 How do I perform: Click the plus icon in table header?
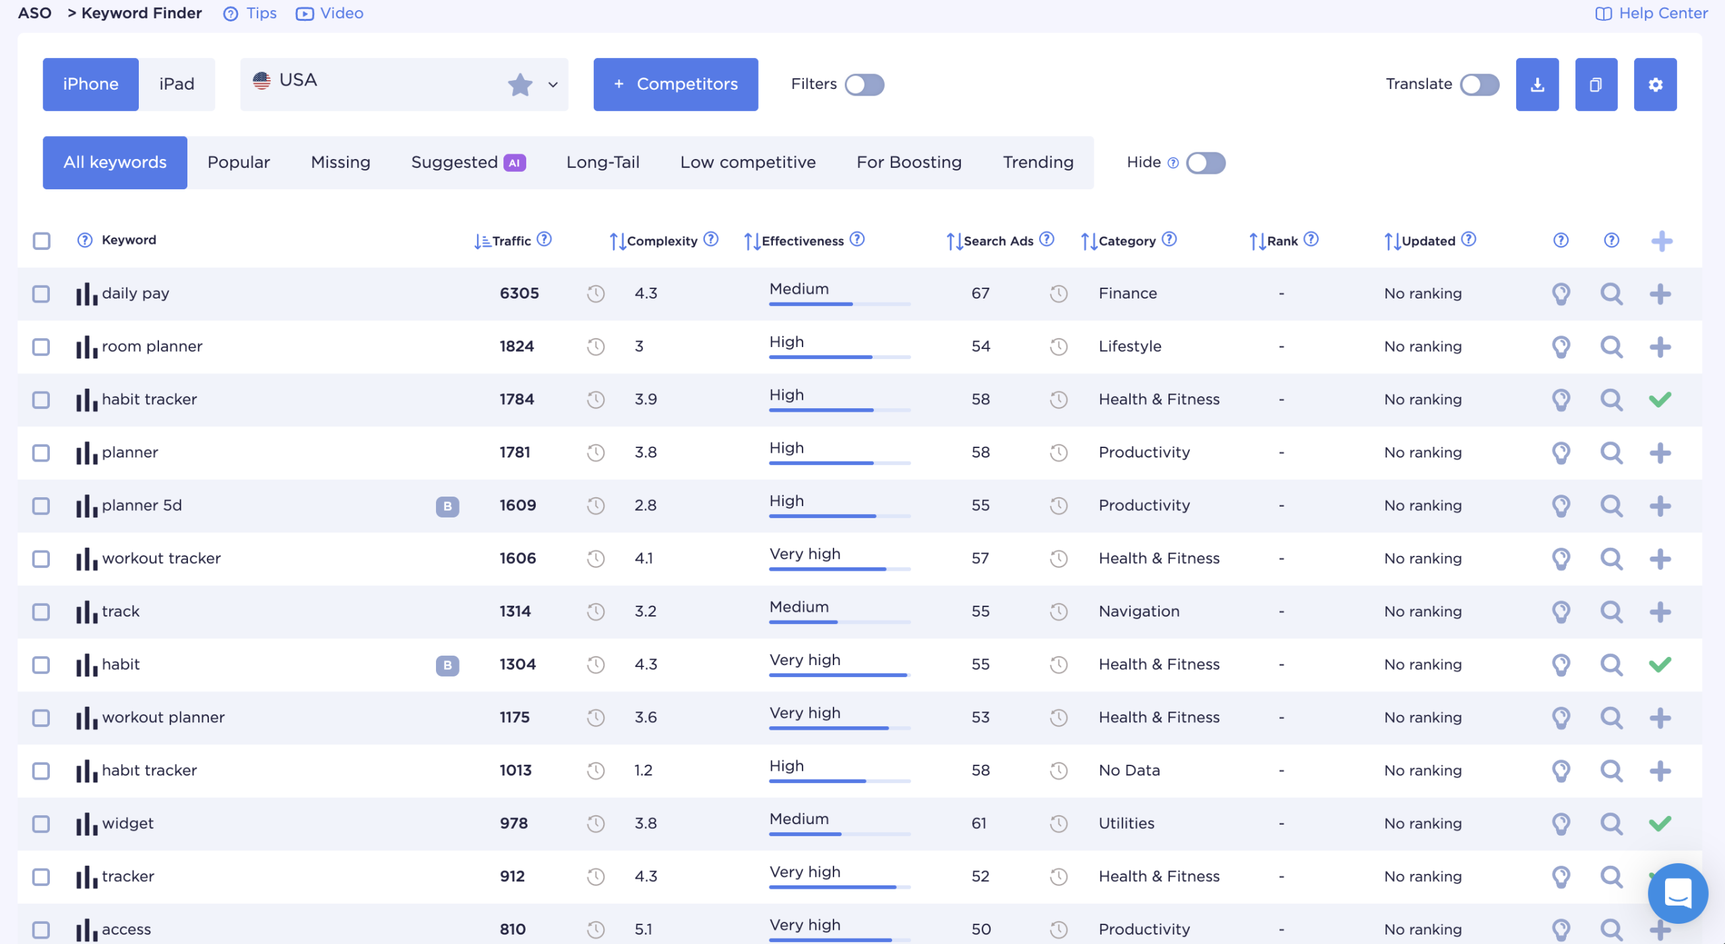click(1662, 241)
